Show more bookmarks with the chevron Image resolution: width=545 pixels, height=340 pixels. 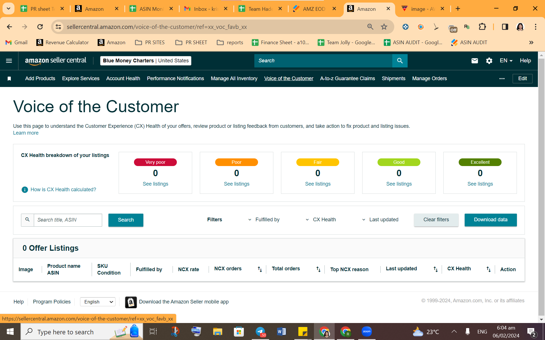tap(531, 42)
